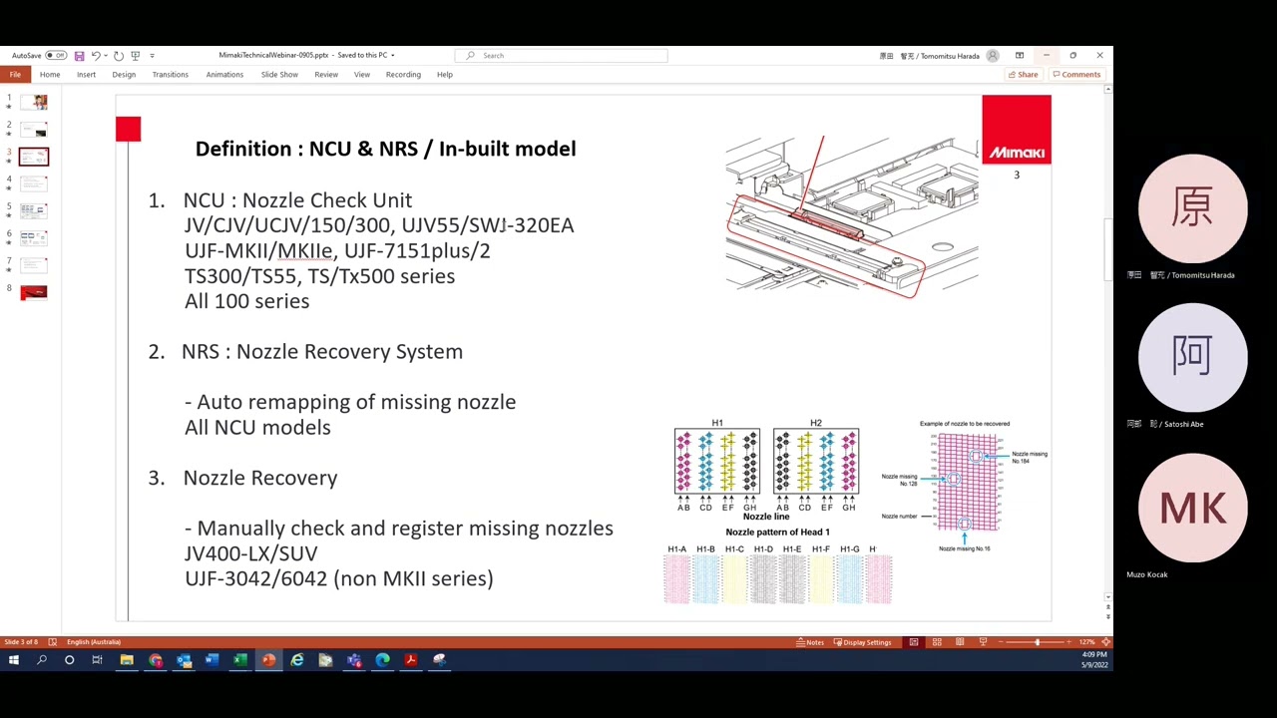
Task: Toggle the AutoSave switch
Action: tap(56, 55)
